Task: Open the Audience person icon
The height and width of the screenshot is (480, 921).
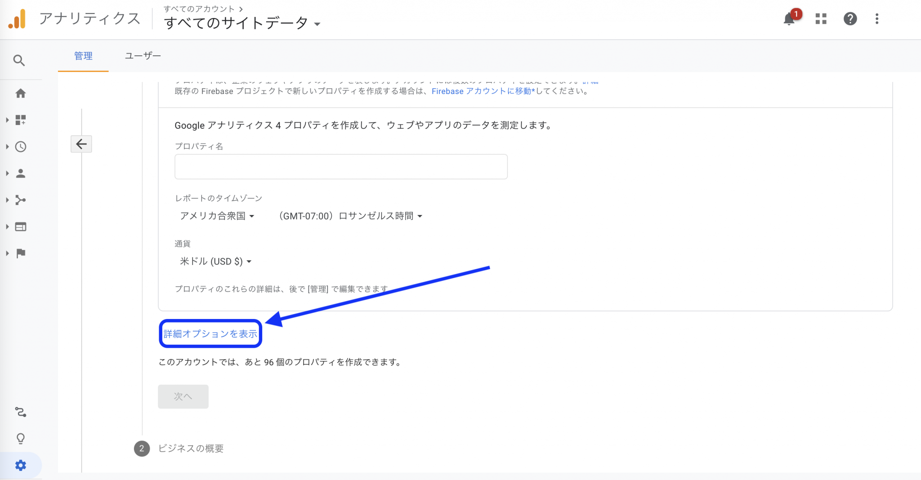Action: point(21,174)
